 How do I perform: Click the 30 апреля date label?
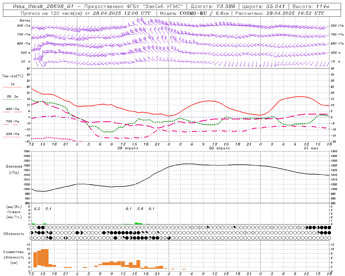(x=219, y=148)
